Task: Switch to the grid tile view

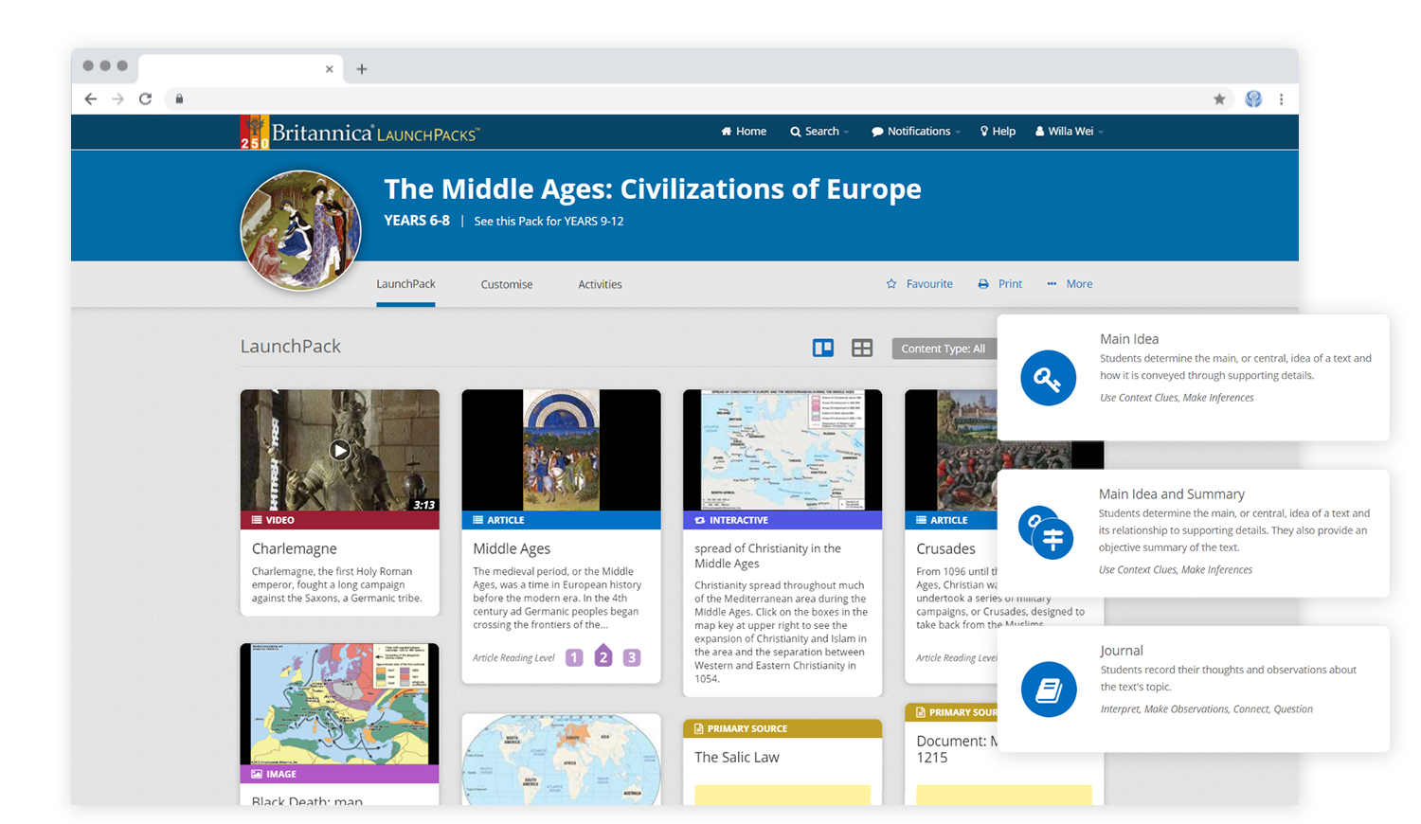Action: pos(861,349)
